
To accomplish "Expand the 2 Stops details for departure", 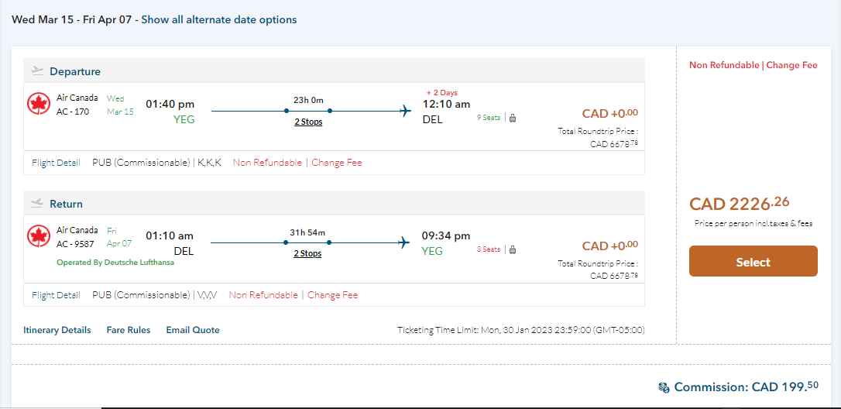I will point(308,122).
